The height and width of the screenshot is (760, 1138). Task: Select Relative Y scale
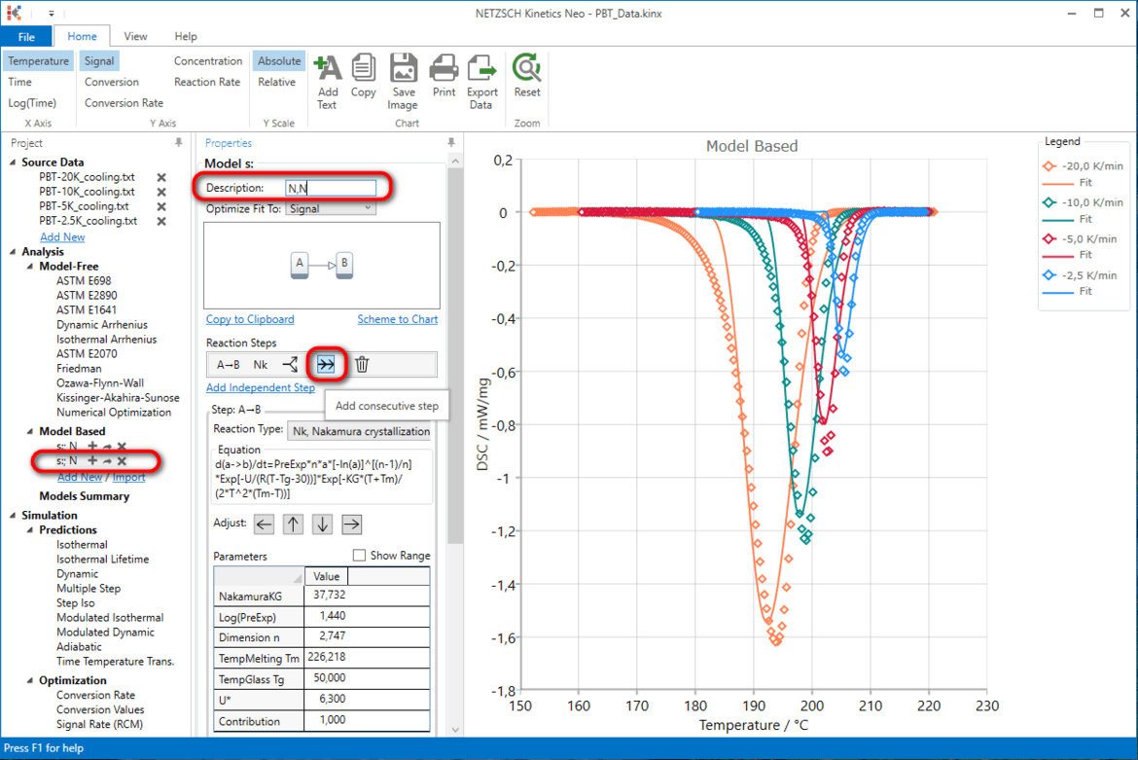click(276, 82)
